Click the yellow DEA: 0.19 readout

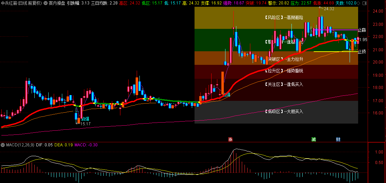point(63,145)
